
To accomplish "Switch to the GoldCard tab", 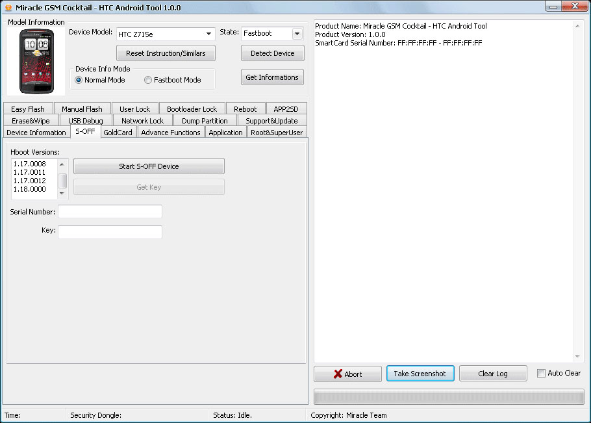I will pyautogui.click(x=118, y=133).
